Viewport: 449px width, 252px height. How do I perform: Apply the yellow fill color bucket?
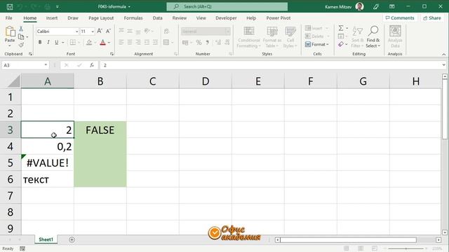89,42
